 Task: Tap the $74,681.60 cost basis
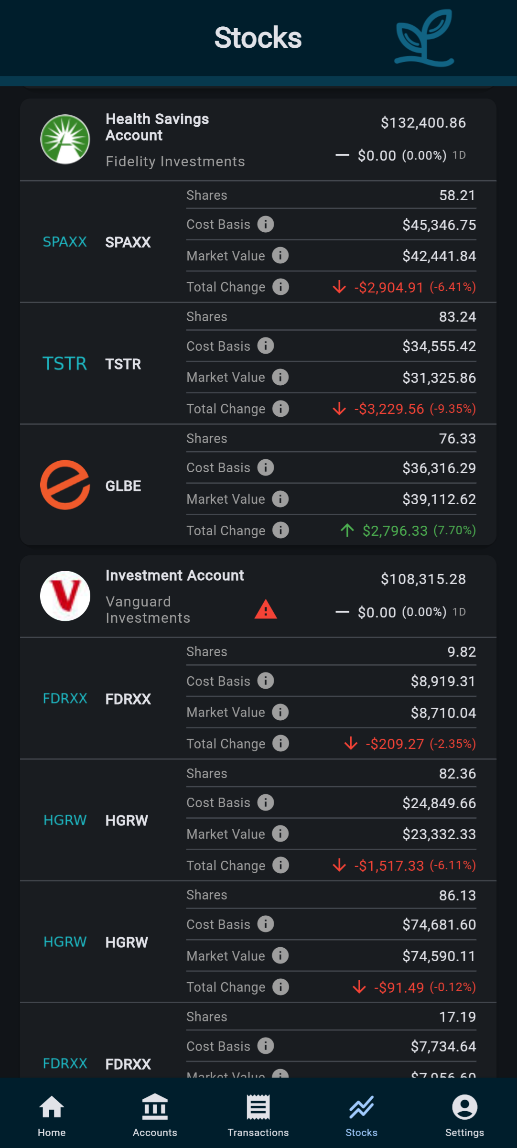(x=439, y=924)
